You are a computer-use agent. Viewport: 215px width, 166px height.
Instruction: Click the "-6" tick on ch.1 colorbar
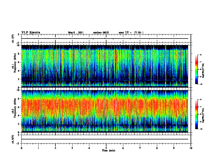(200, 55)
